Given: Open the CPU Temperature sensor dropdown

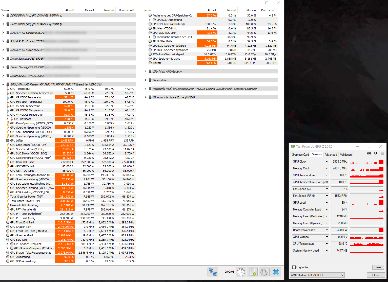Looking at the screenshot, I should (x=327, y=244).
